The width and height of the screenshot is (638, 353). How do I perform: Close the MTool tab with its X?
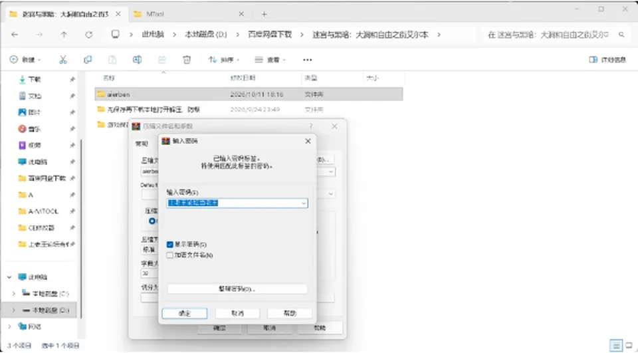(241, 14)
